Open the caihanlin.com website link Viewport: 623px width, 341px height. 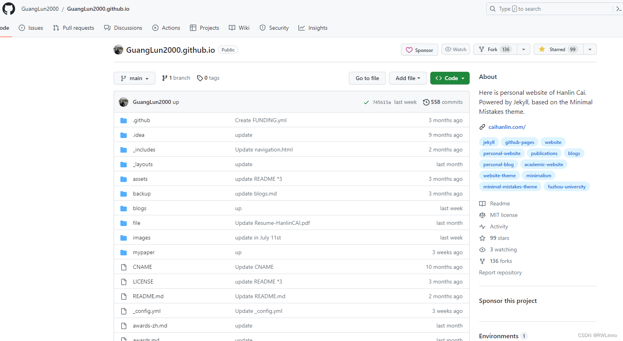coord(507,127)
